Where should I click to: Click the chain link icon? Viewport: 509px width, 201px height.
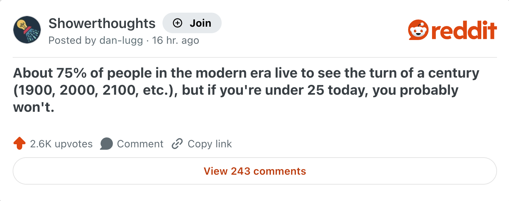click(x=177, y=144)
